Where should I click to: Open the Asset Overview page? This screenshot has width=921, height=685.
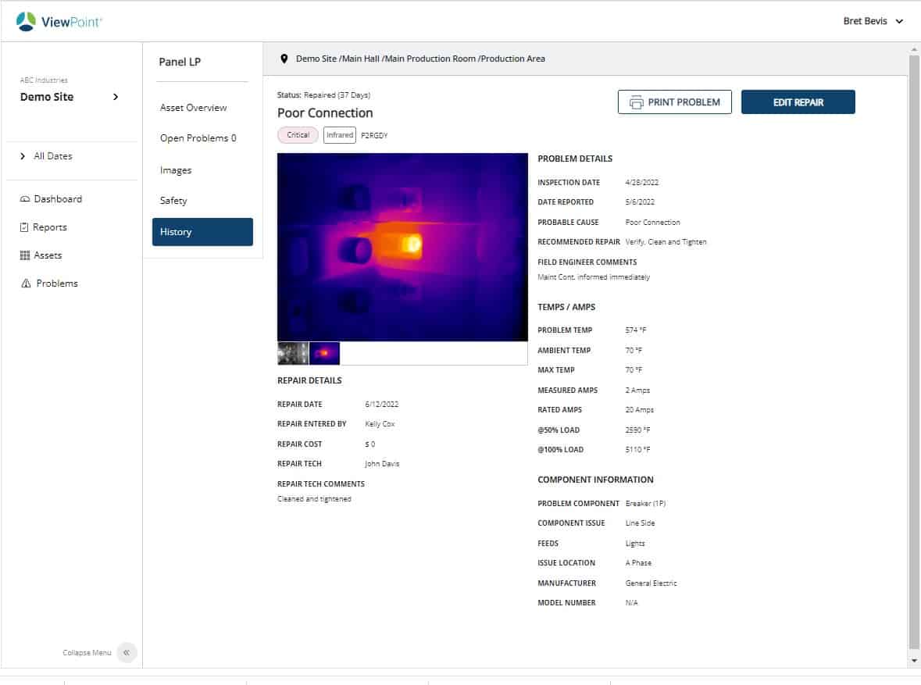(x=193, y=107)
